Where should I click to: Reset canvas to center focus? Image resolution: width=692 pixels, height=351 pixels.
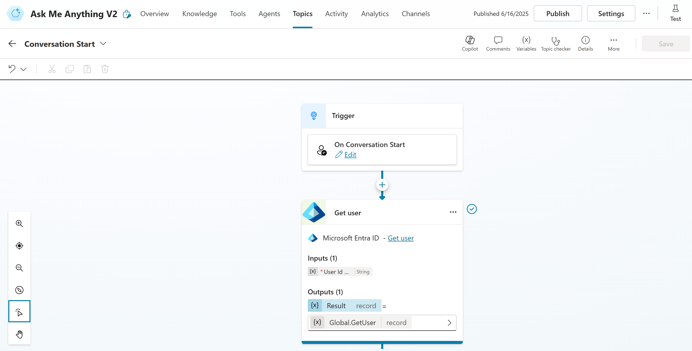coord(19,246)
